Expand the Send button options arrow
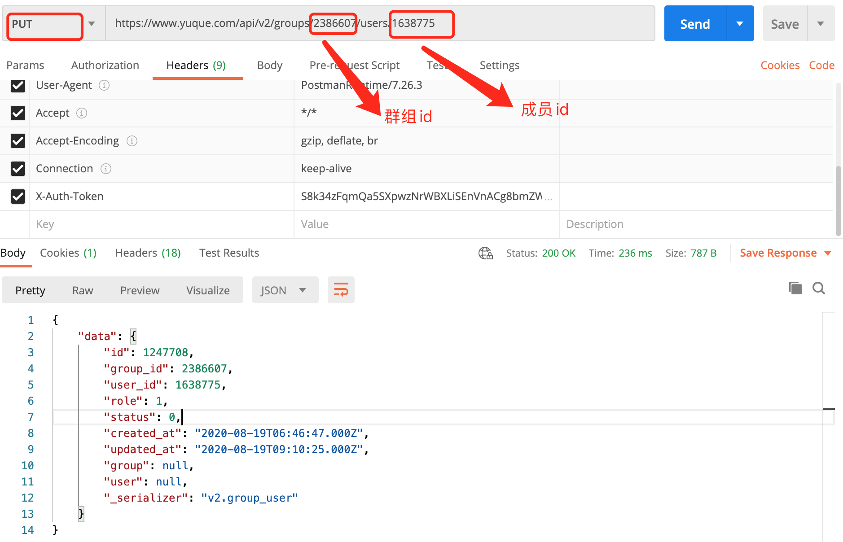 pyautogui.click(x=740, y=24)
